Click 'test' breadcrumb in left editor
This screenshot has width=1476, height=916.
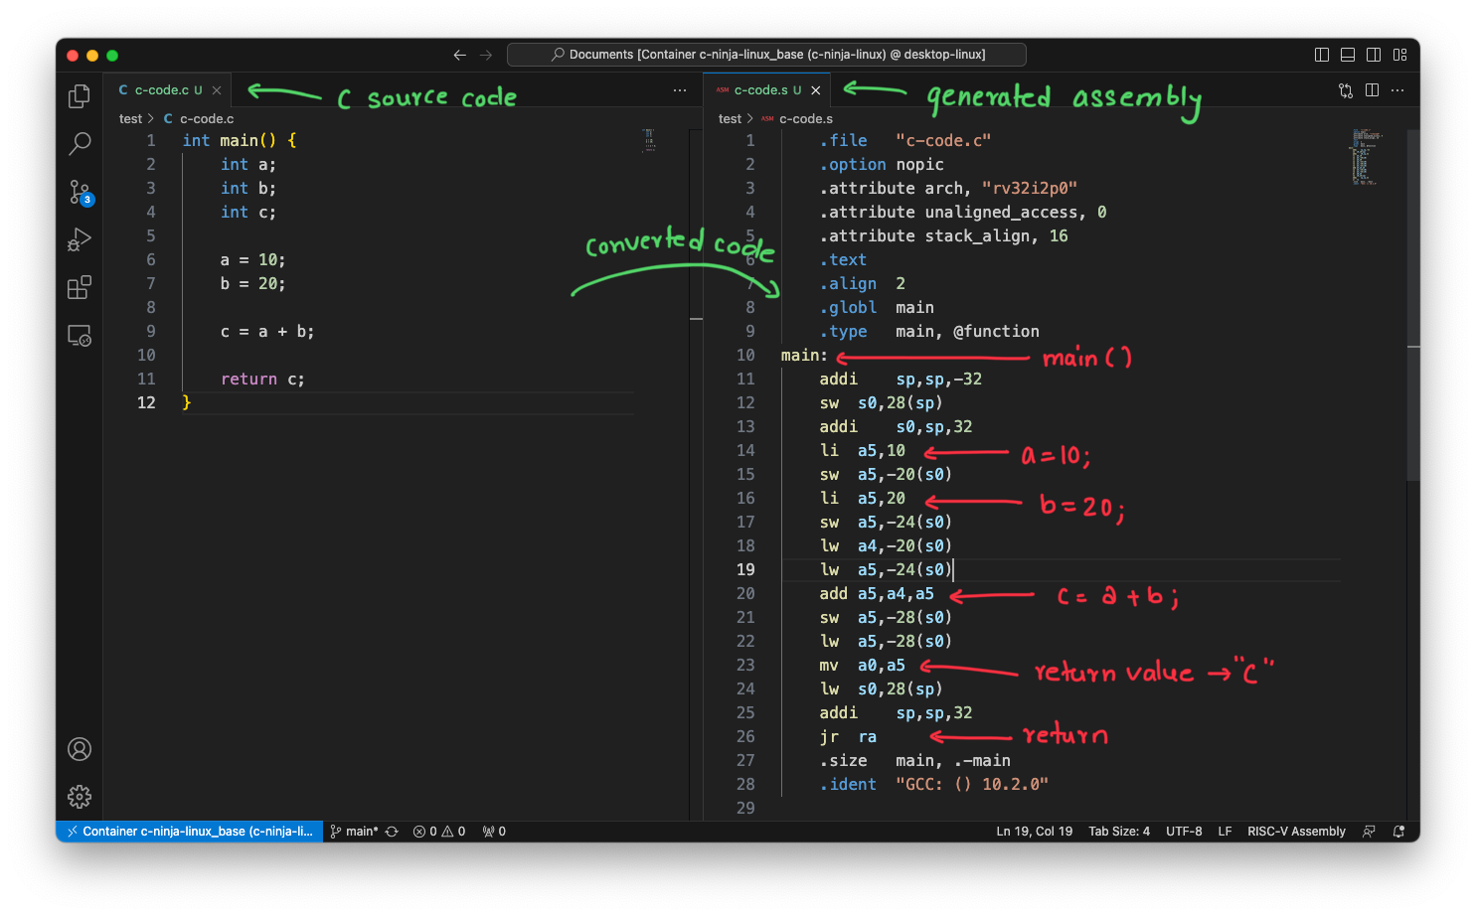point(130,119)
